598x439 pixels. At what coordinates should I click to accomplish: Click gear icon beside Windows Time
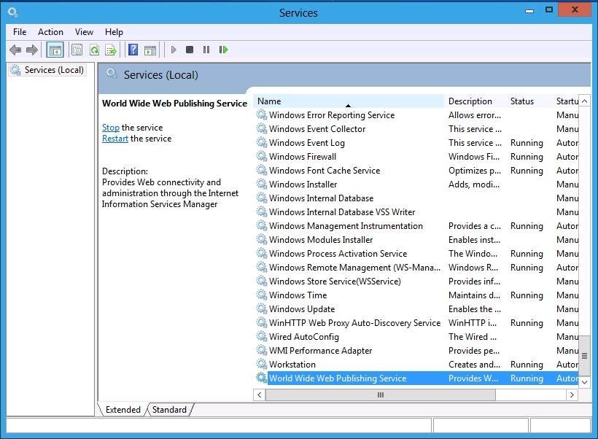[262, 295]
